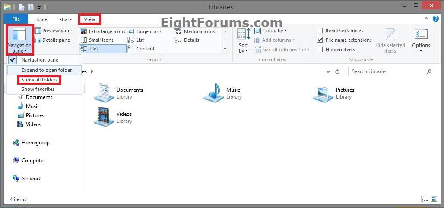The width and height of the screenshot is (444, 208).
Task: Toggle Hidden items checkbox
Action: click(x=320, y=50)
